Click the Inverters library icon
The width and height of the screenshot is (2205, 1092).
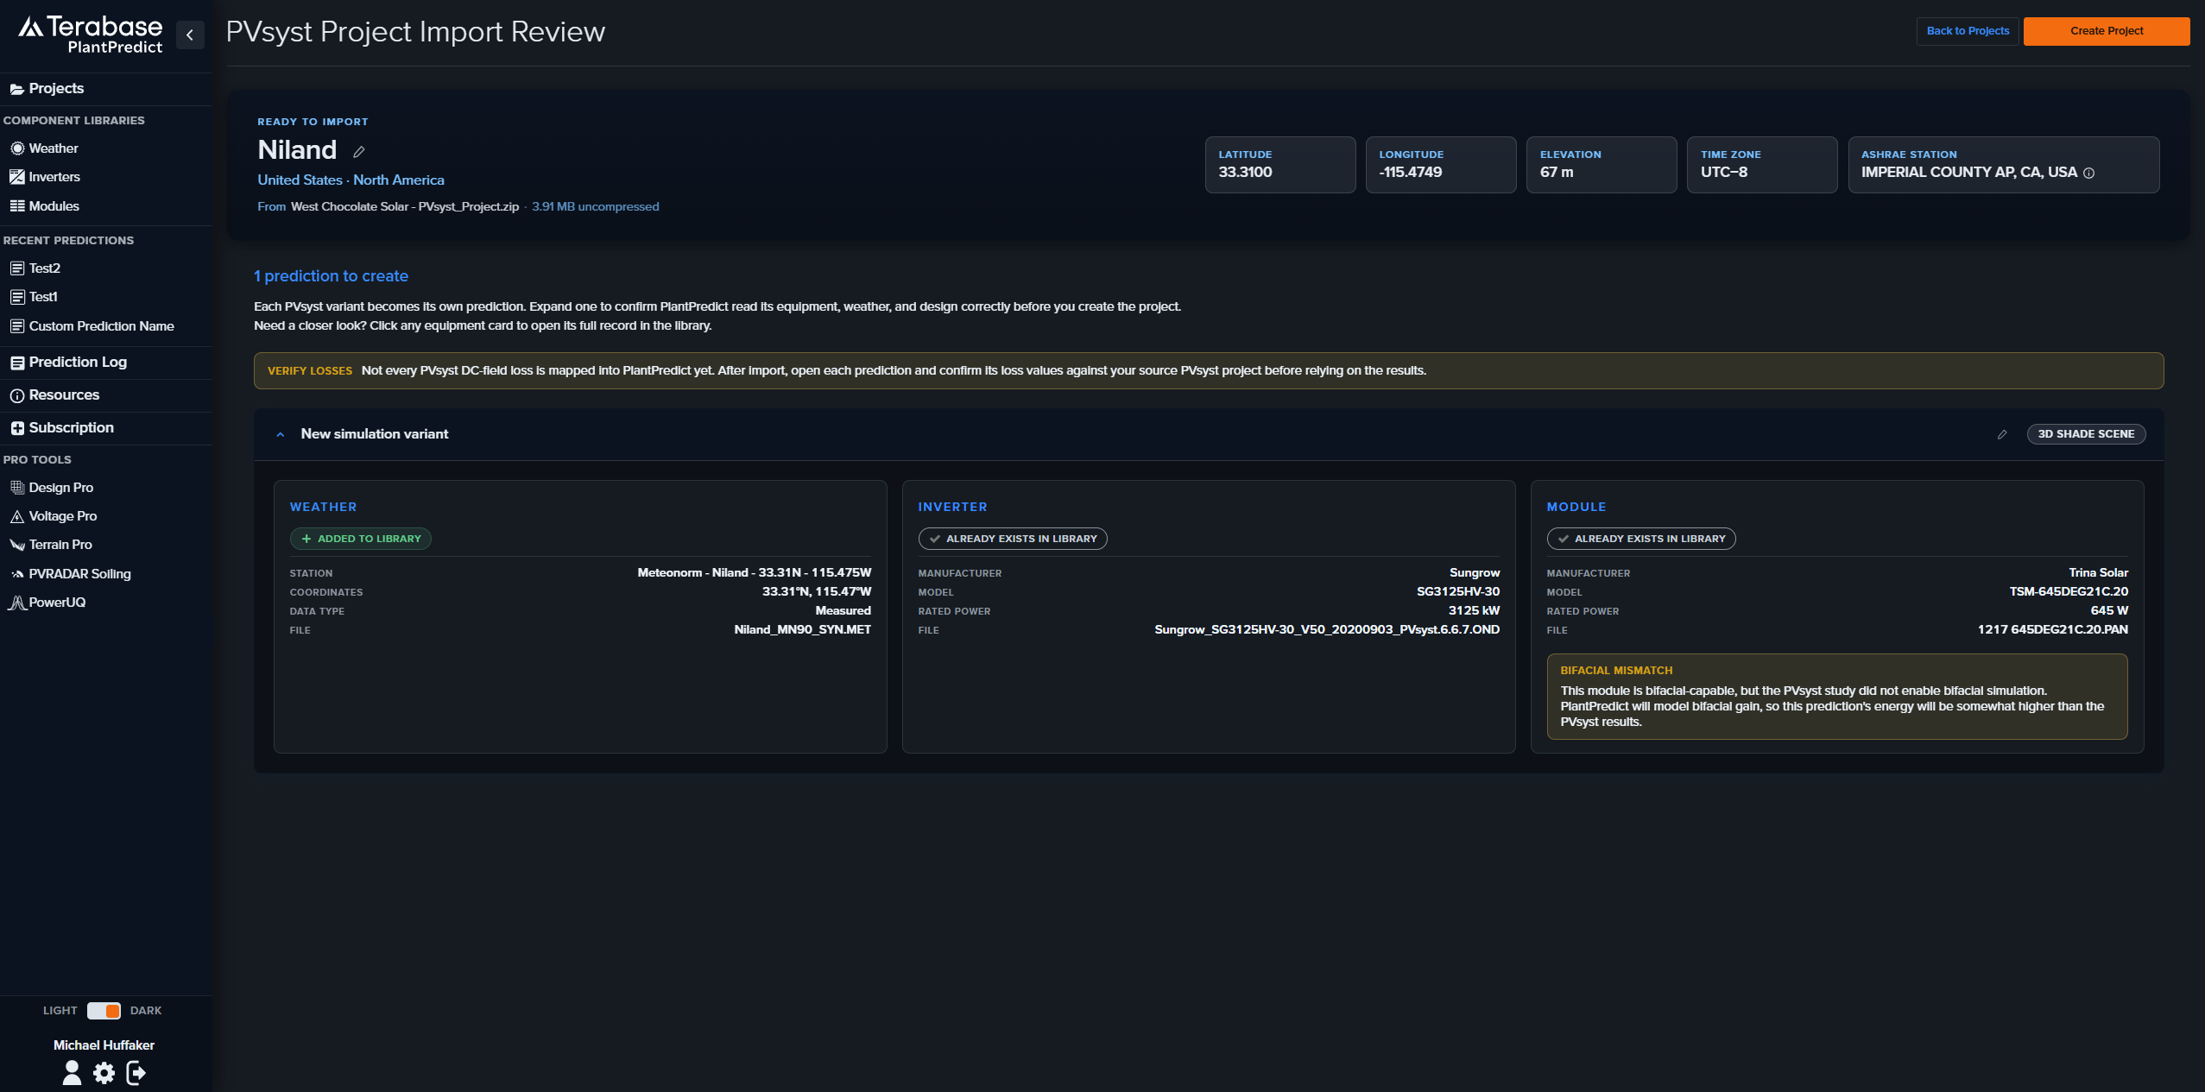point(17,177)
